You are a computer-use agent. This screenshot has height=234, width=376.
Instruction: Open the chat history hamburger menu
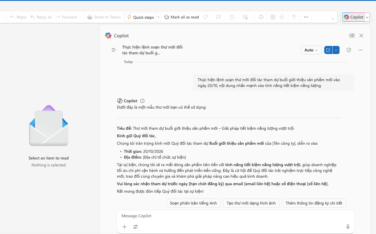[114, 50]
